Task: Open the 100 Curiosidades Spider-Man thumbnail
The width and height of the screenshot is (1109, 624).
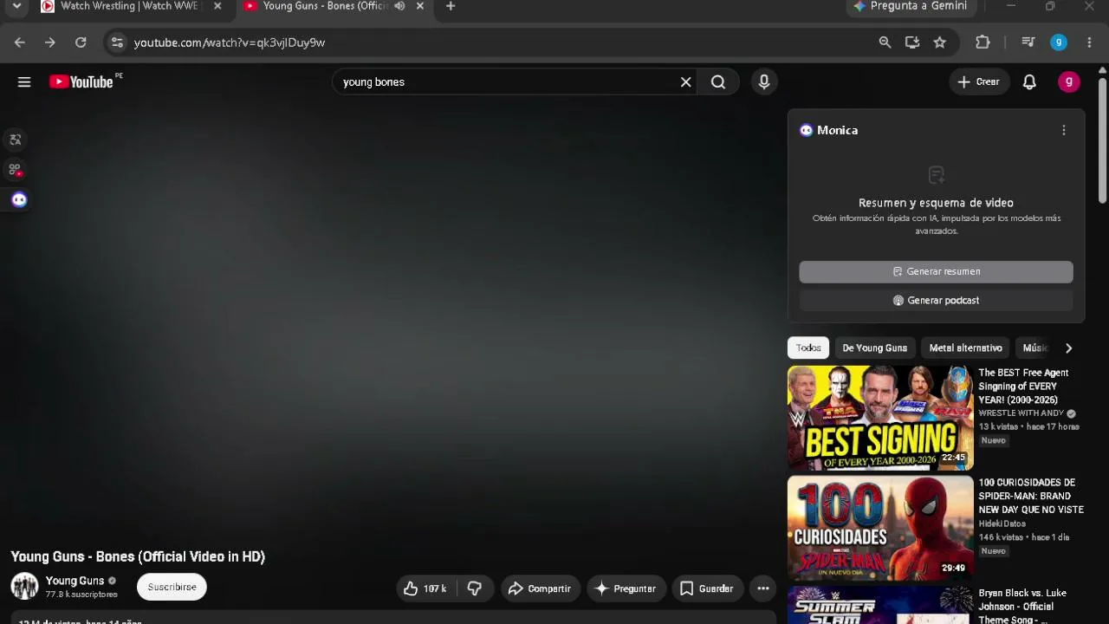Action: point(880,528)
